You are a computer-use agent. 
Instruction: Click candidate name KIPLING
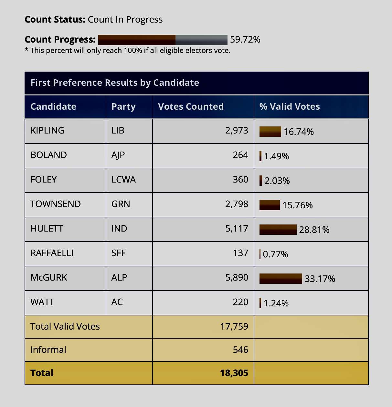(x=48, y=130)
